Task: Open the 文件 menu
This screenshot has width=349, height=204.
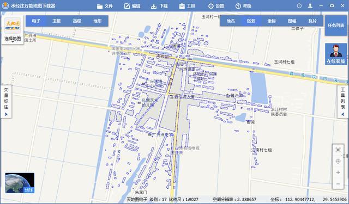Action: (x=105, y=6)
